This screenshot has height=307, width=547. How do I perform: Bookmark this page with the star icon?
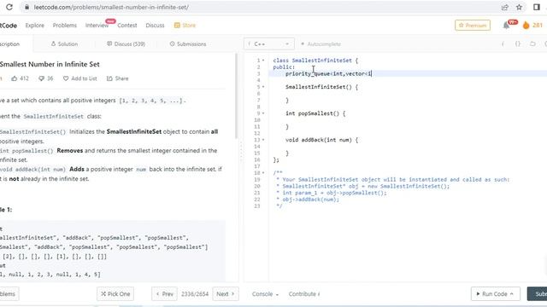(x=519, y=7)
